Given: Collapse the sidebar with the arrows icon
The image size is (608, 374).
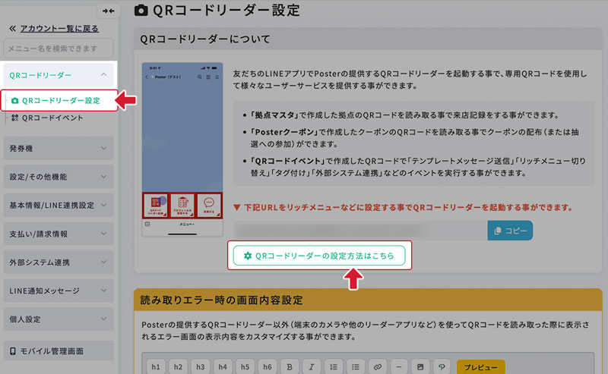Looking at the screenshot, I should tap(109, 11).
